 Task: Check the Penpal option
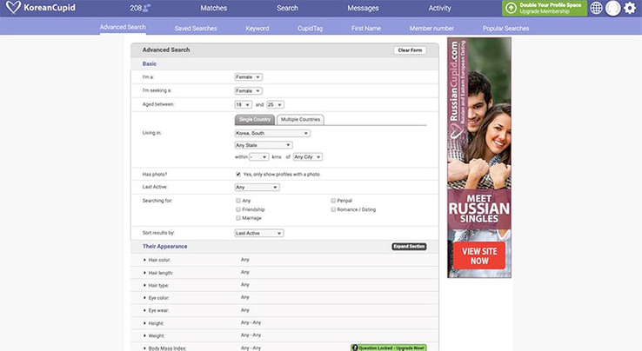(333, 201)
